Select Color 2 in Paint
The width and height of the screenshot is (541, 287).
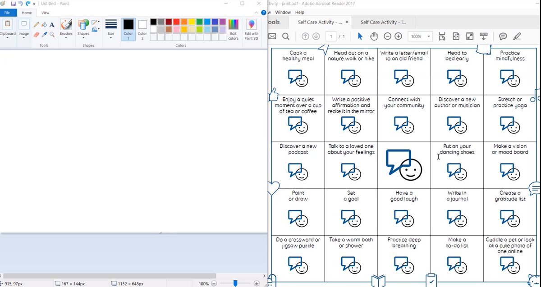click(x=142, y=29)
